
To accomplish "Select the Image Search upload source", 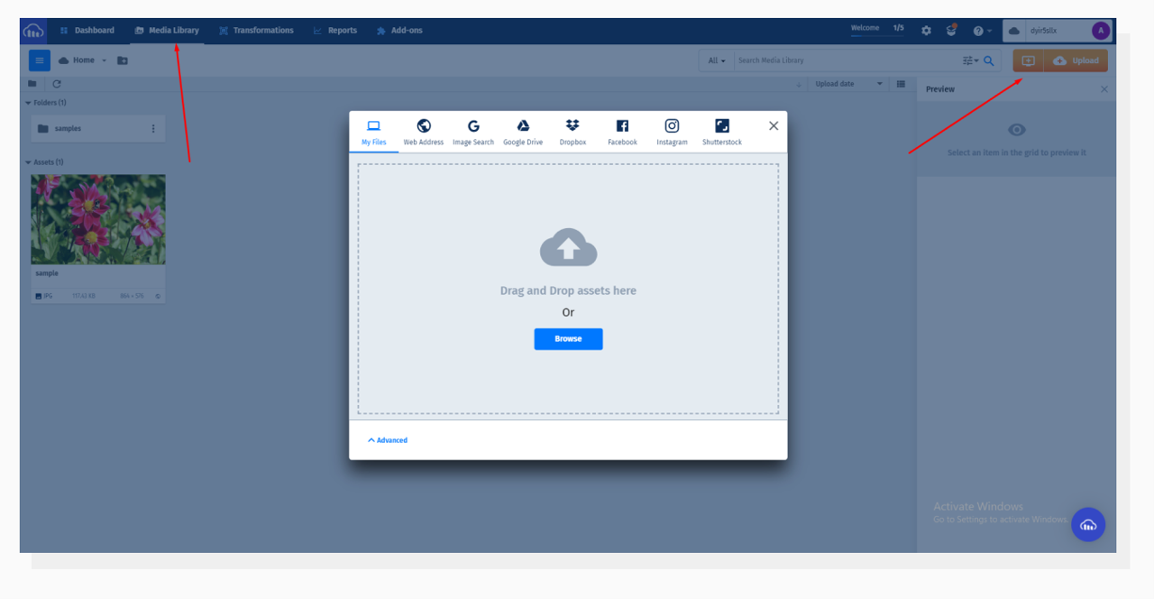I will pos(472,131).
